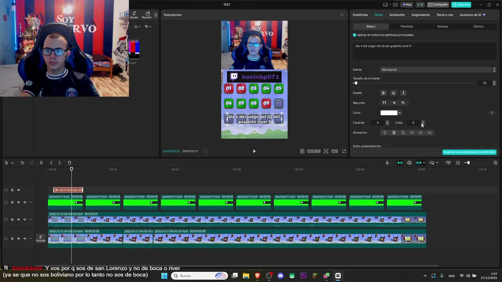Lock the text subtitle track
The height and width of the screenshot is (282, 502).
[12, 190]
